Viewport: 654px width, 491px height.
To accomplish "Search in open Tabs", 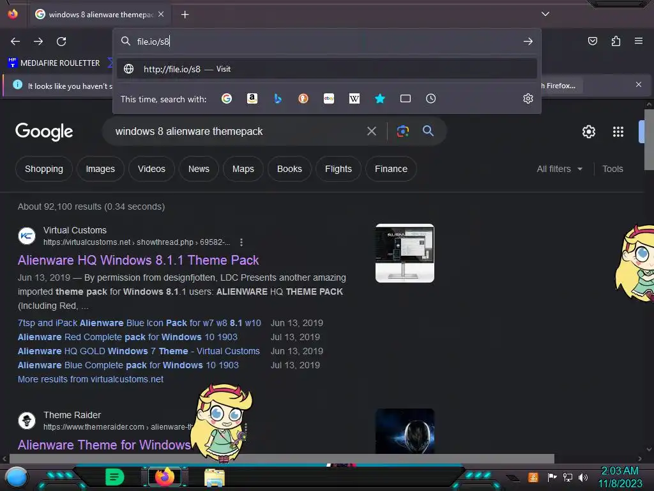I will coord(406,98).
